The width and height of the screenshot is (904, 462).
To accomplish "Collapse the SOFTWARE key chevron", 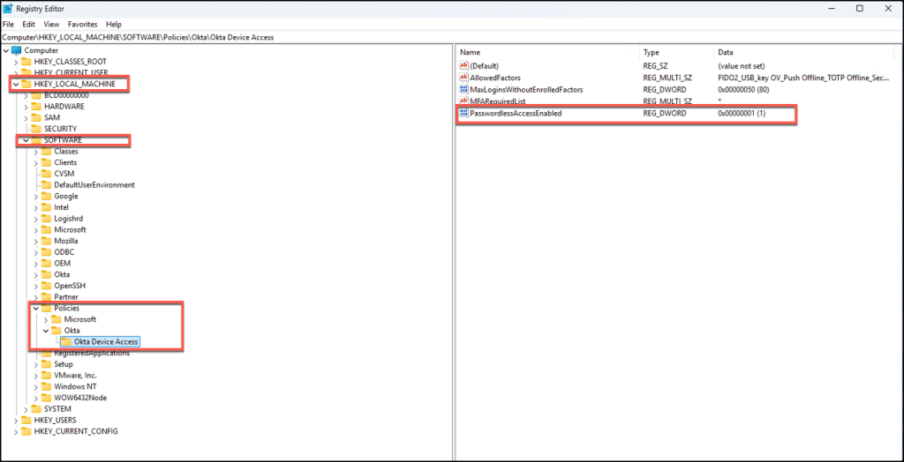I will 26,140.
